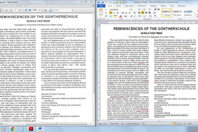Switch to Print Layout view in status bar

[x=174, y=124]
